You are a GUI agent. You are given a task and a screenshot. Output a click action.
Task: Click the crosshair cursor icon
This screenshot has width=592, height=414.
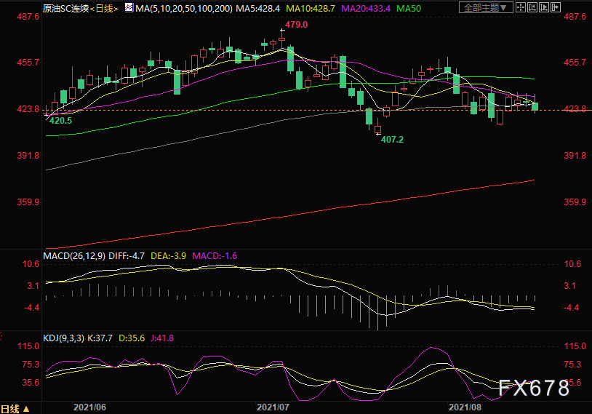(520, 7)
